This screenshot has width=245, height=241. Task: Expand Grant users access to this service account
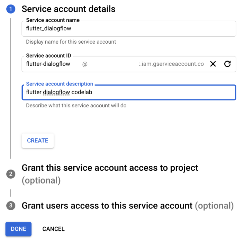click(107, 206)
